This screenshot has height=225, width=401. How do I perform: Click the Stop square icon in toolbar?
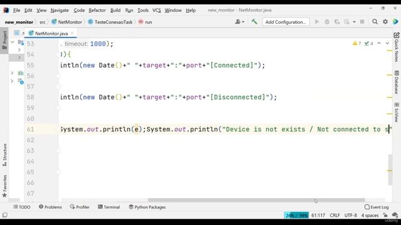pos(362,22)
